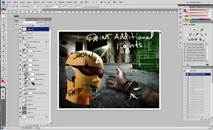Image resolution: width=213 pixels, height=130 pixels.
Task: Select the Move tool in the toolbox
Action: coord(4,13)
